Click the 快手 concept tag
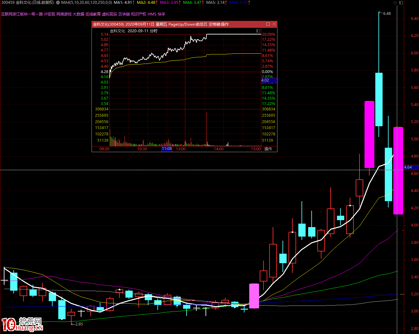The image size is (419, 334). 162,14
